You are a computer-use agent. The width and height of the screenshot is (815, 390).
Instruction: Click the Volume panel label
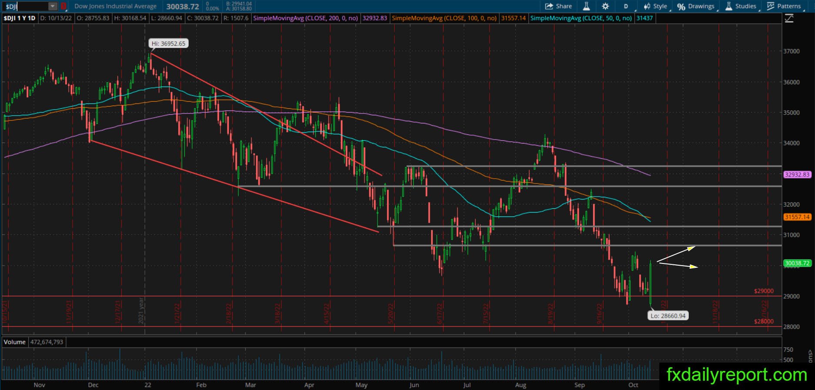[15, 342]
